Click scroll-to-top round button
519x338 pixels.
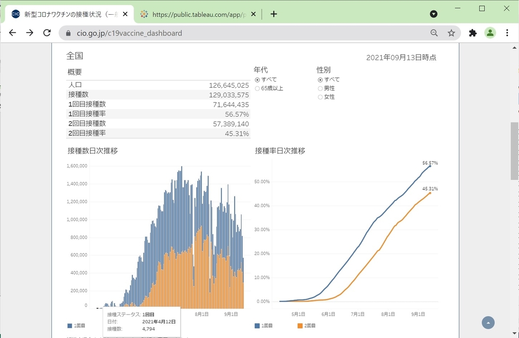coord(488,322)
